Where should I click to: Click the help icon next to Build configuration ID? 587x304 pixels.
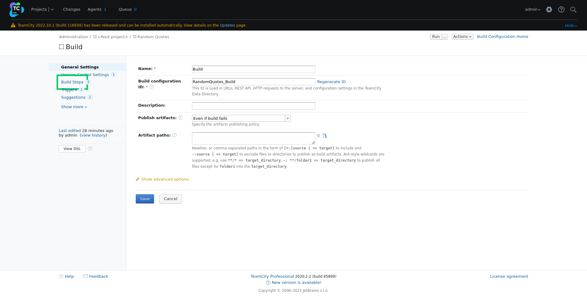(152, 87)
